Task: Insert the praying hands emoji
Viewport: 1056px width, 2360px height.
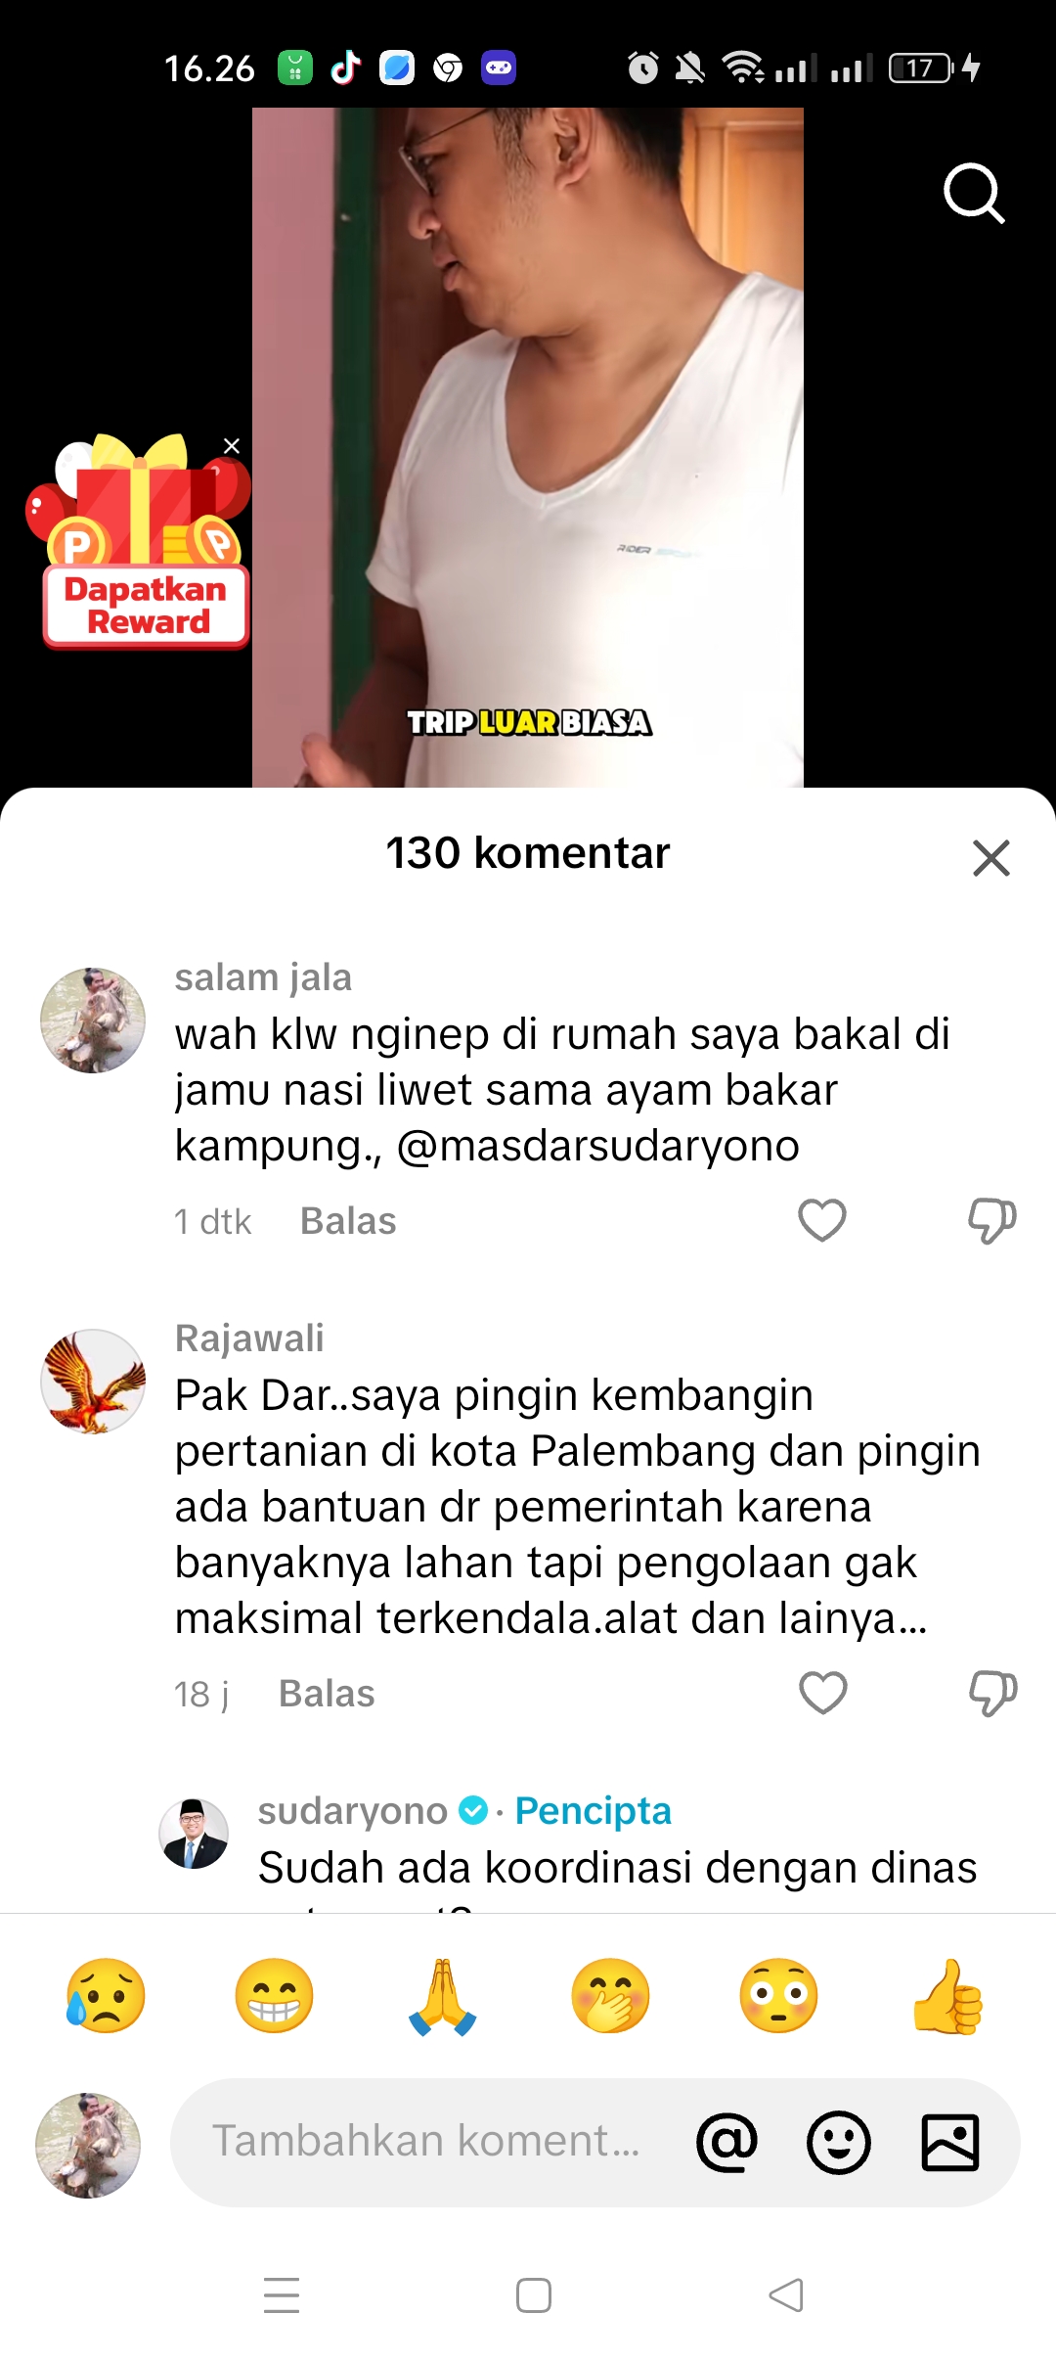Action: (442, 1996)
